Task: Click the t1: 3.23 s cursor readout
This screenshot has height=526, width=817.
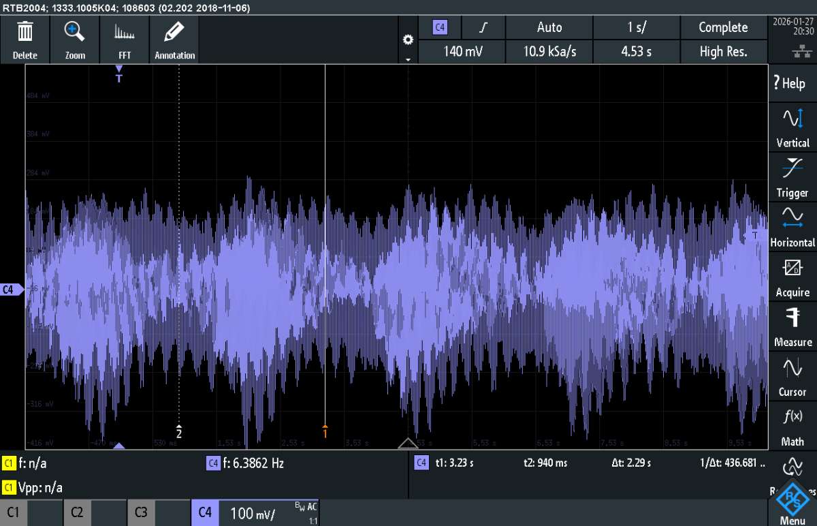Action: (455, 463)
